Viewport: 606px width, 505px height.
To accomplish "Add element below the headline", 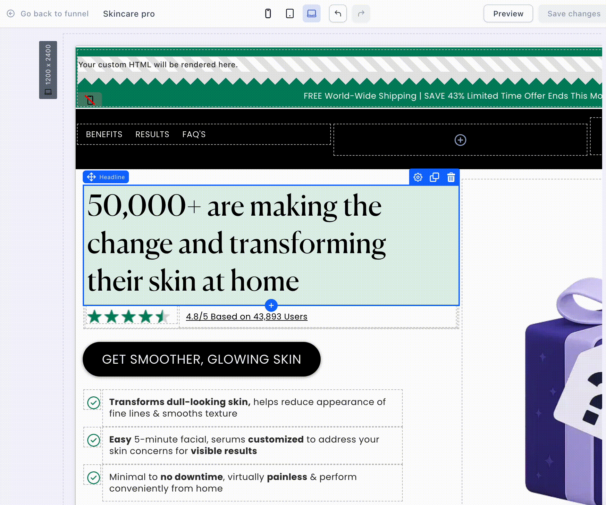I will click(x=271, y=305).
